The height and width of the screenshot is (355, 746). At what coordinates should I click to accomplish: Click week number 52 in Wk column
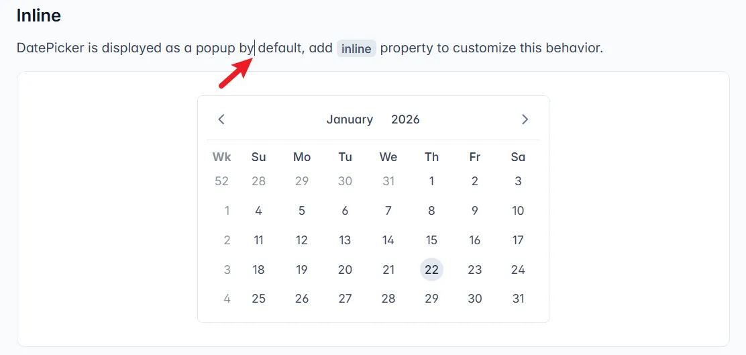pos(221,181)
